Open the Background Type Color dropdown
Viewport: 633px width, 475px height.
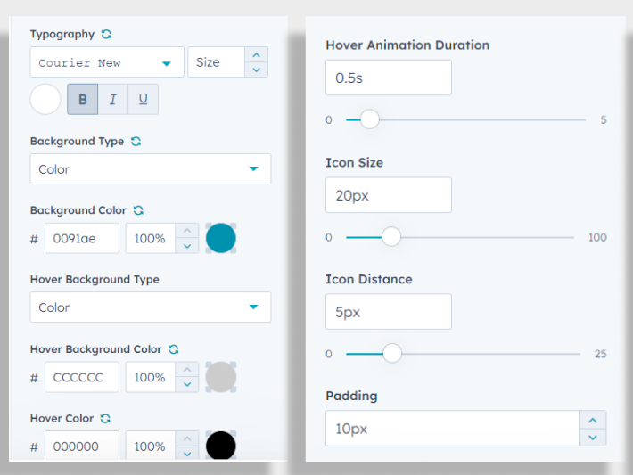[x=151, y=168]
